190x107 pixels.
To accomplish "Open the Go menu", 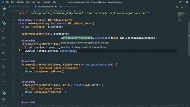I will pos(34,2).
